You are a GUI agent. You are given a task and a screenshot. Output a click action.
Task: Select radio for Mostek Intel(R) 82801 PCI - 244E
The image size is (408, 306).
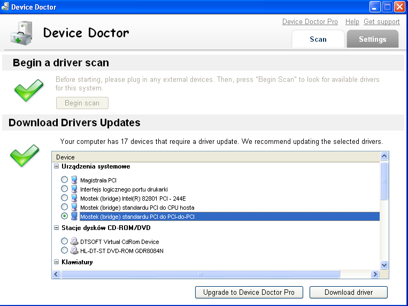point(64,197)
